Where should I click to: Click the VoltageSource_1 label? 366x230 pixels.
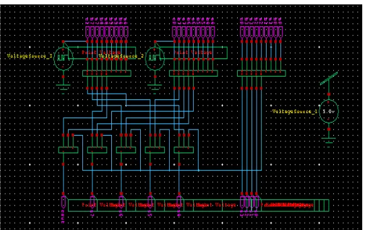(295, 111)
